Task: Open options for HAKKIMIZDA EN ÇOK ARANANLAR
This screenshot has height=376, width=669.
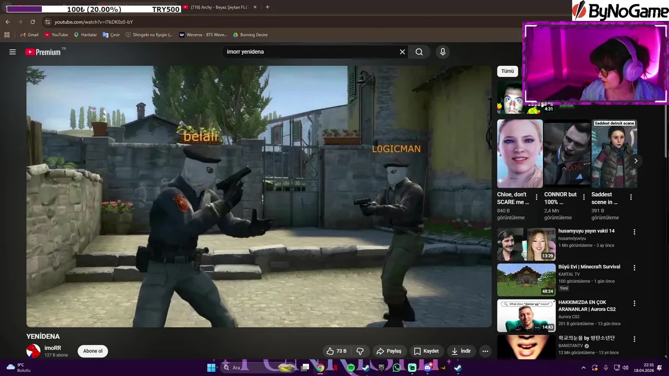Action: [x=635, y=303]
